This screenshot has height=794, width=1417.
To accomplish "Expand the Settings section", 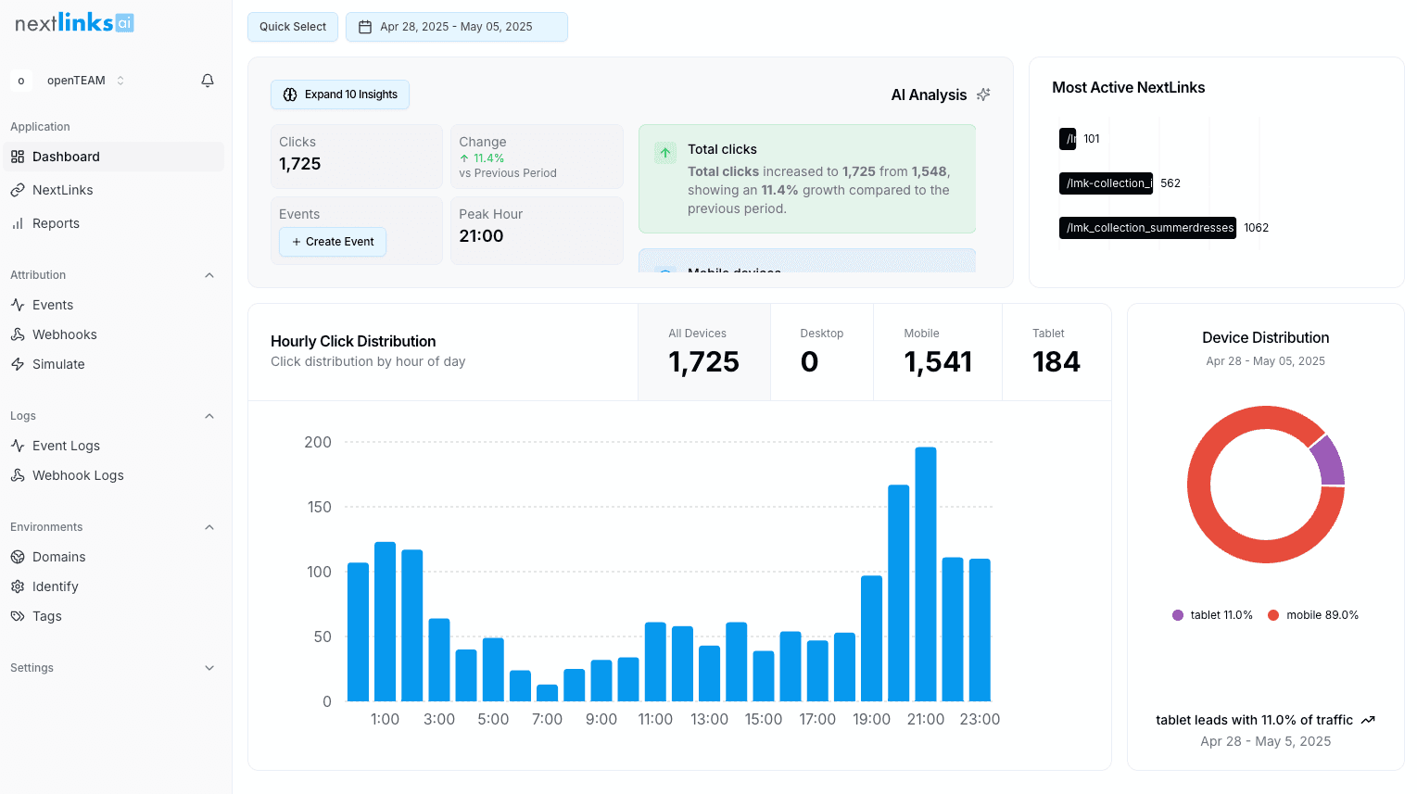I will coord(209,667).
